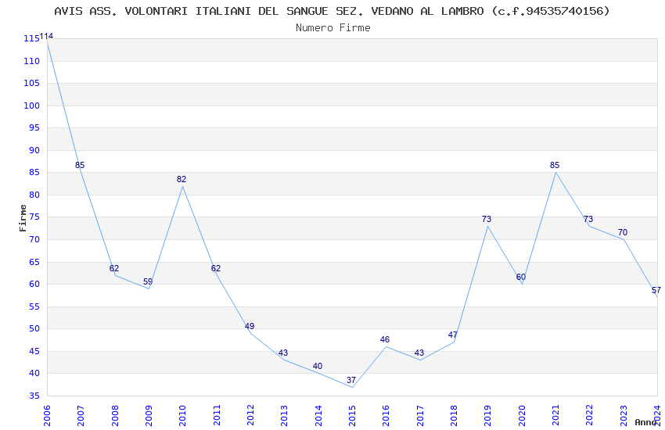Click the 'Anno' axis label
Image resolution: width=665 pixels, height=430 pixels.
pos(645,422)
